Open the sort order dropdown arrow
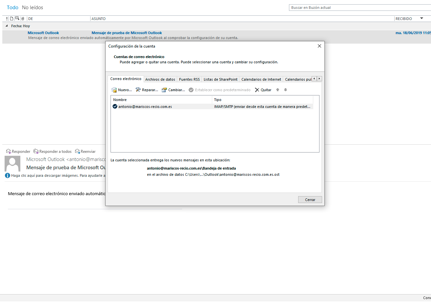Screen dimensions: 431x305 click(422, 18)
